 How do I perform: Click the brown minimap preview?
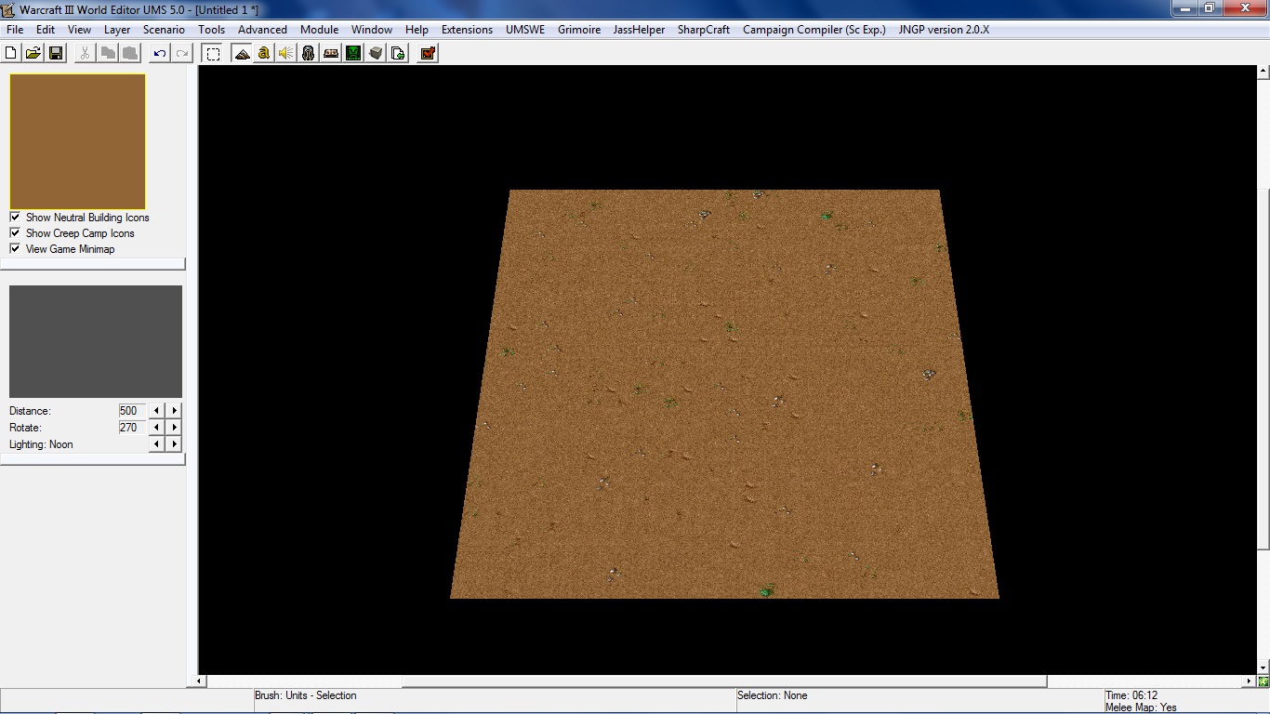78,141
